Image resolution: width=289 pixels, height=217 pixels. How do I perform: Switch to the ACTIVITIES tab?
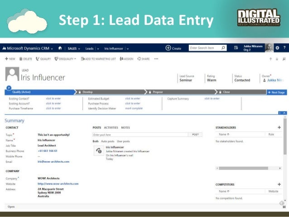tap(111, 128)
